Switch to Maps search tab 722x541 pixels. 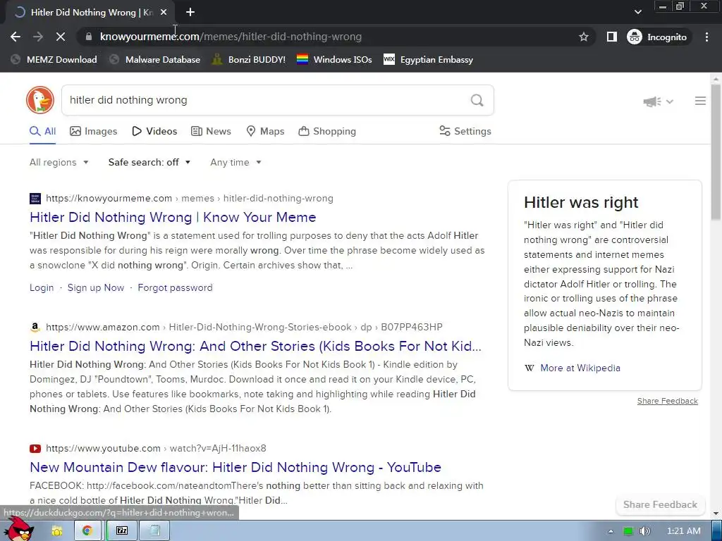265,132
